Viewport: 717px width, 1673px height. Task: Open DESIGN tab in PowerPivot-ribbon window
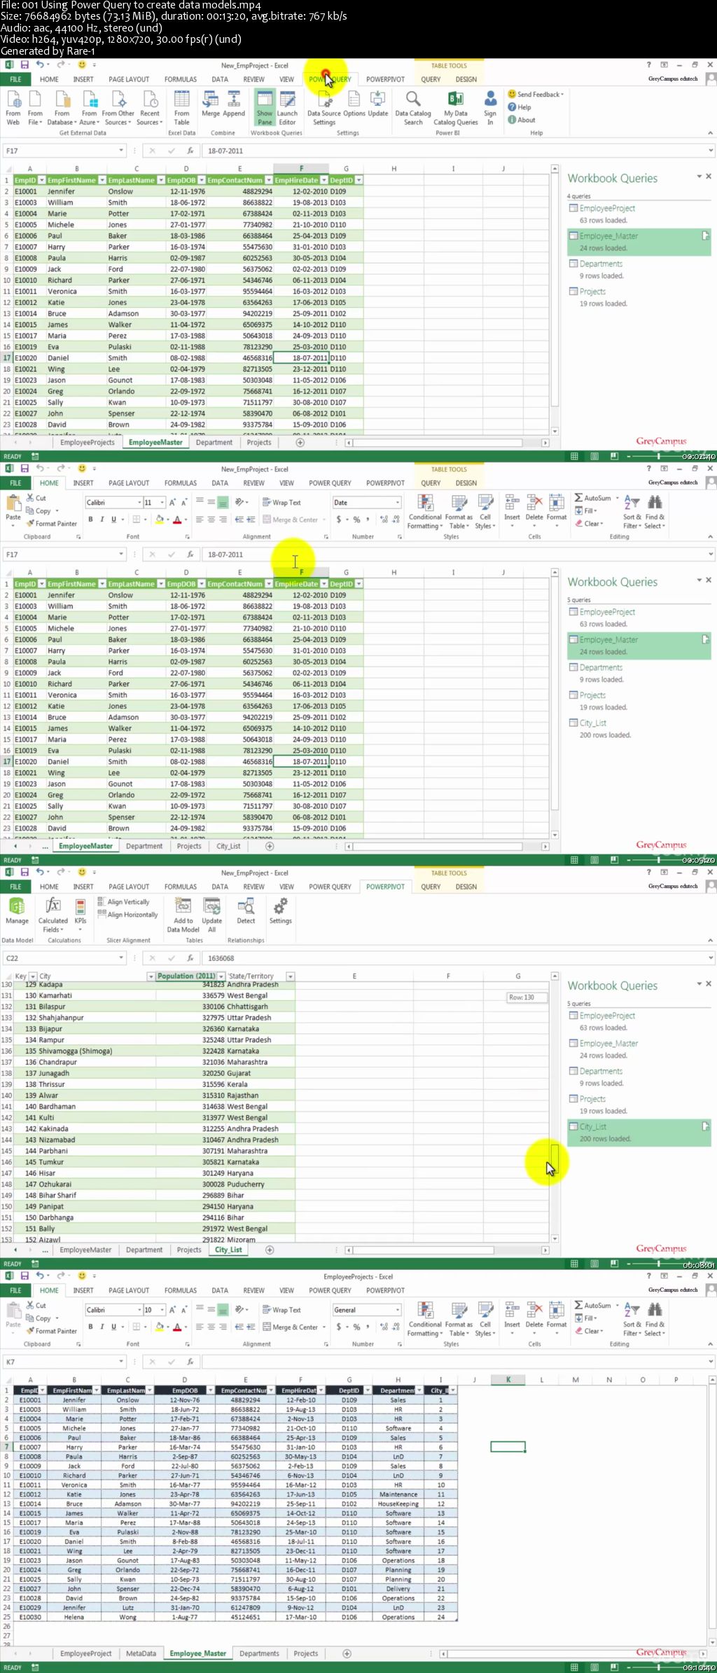tap(466, 887)
